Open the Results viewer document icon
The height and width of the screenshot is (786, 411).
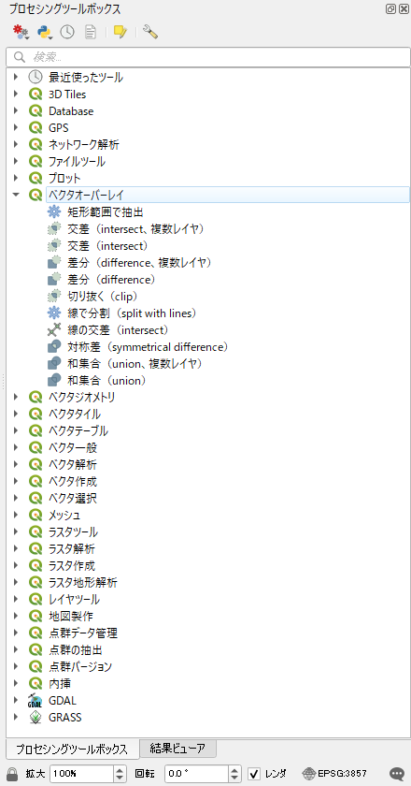(90, 32)
